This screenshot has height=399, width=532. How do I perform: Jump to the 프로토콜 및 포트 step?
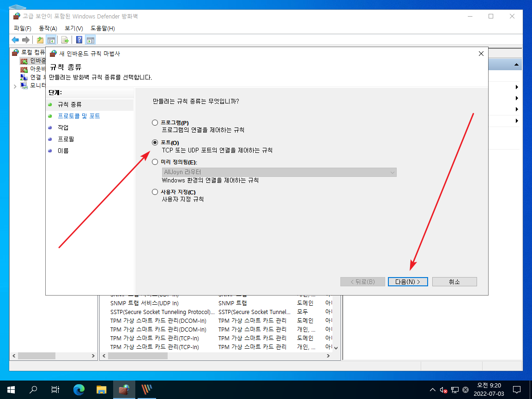coord(79,116)
